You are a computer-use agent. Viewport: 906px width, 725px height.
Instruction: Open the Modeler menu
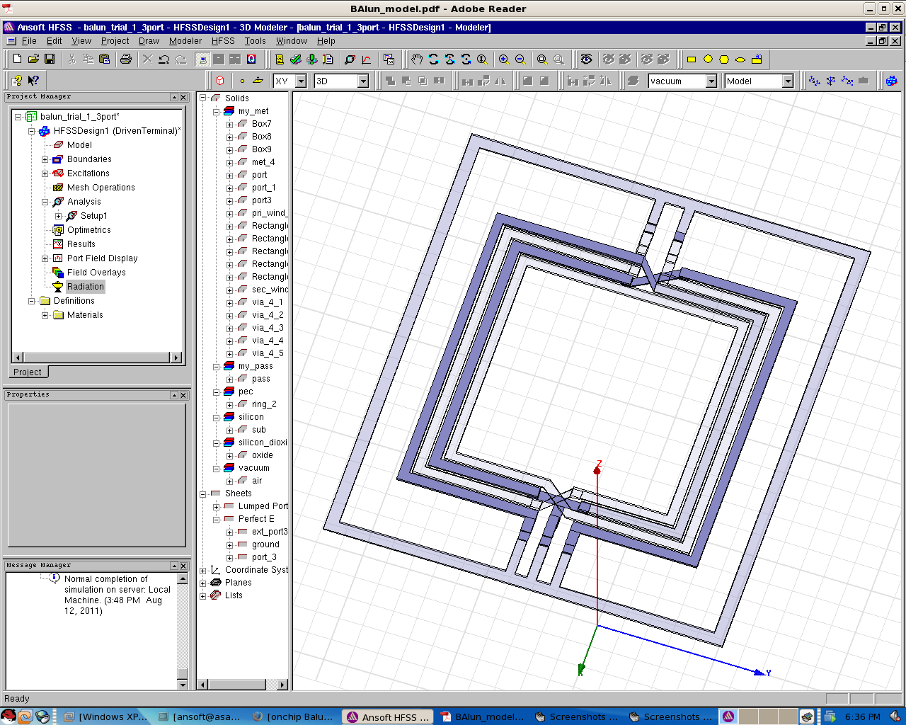[185, 41]
